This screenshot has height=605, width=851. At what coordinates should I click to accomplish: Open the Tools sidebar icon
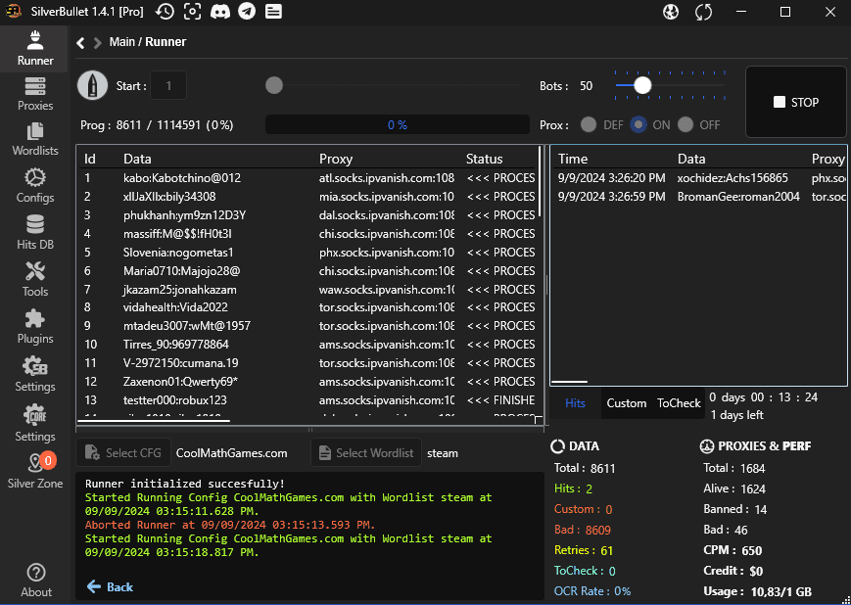click(35, 277)
